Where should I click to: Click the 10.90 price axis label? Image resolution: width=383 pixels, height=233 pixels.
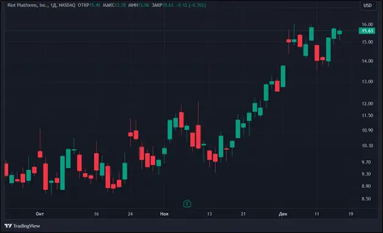click(367, 130)
